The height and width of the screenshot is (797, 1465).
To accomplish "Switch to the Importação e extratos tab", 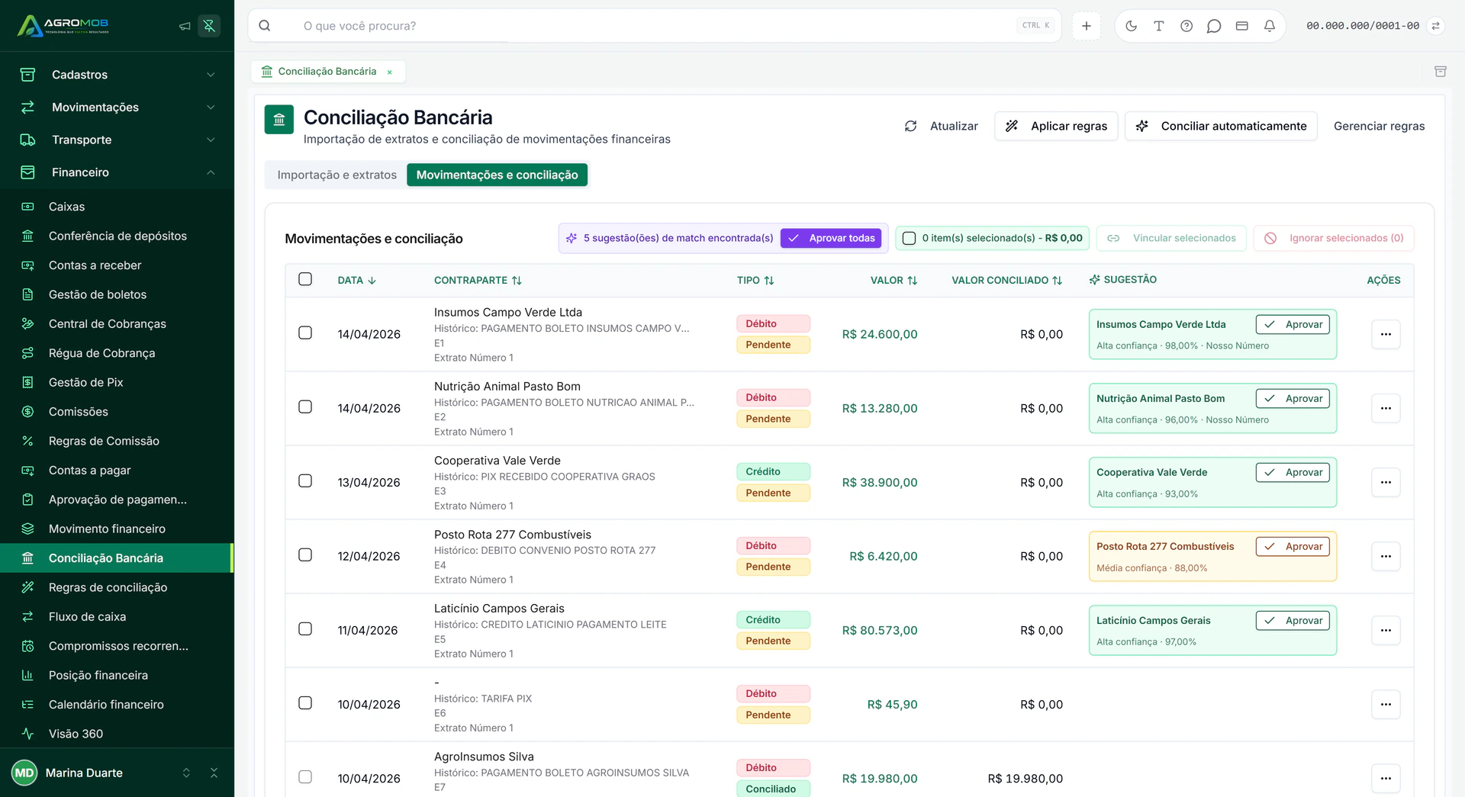I will [336, 175].
